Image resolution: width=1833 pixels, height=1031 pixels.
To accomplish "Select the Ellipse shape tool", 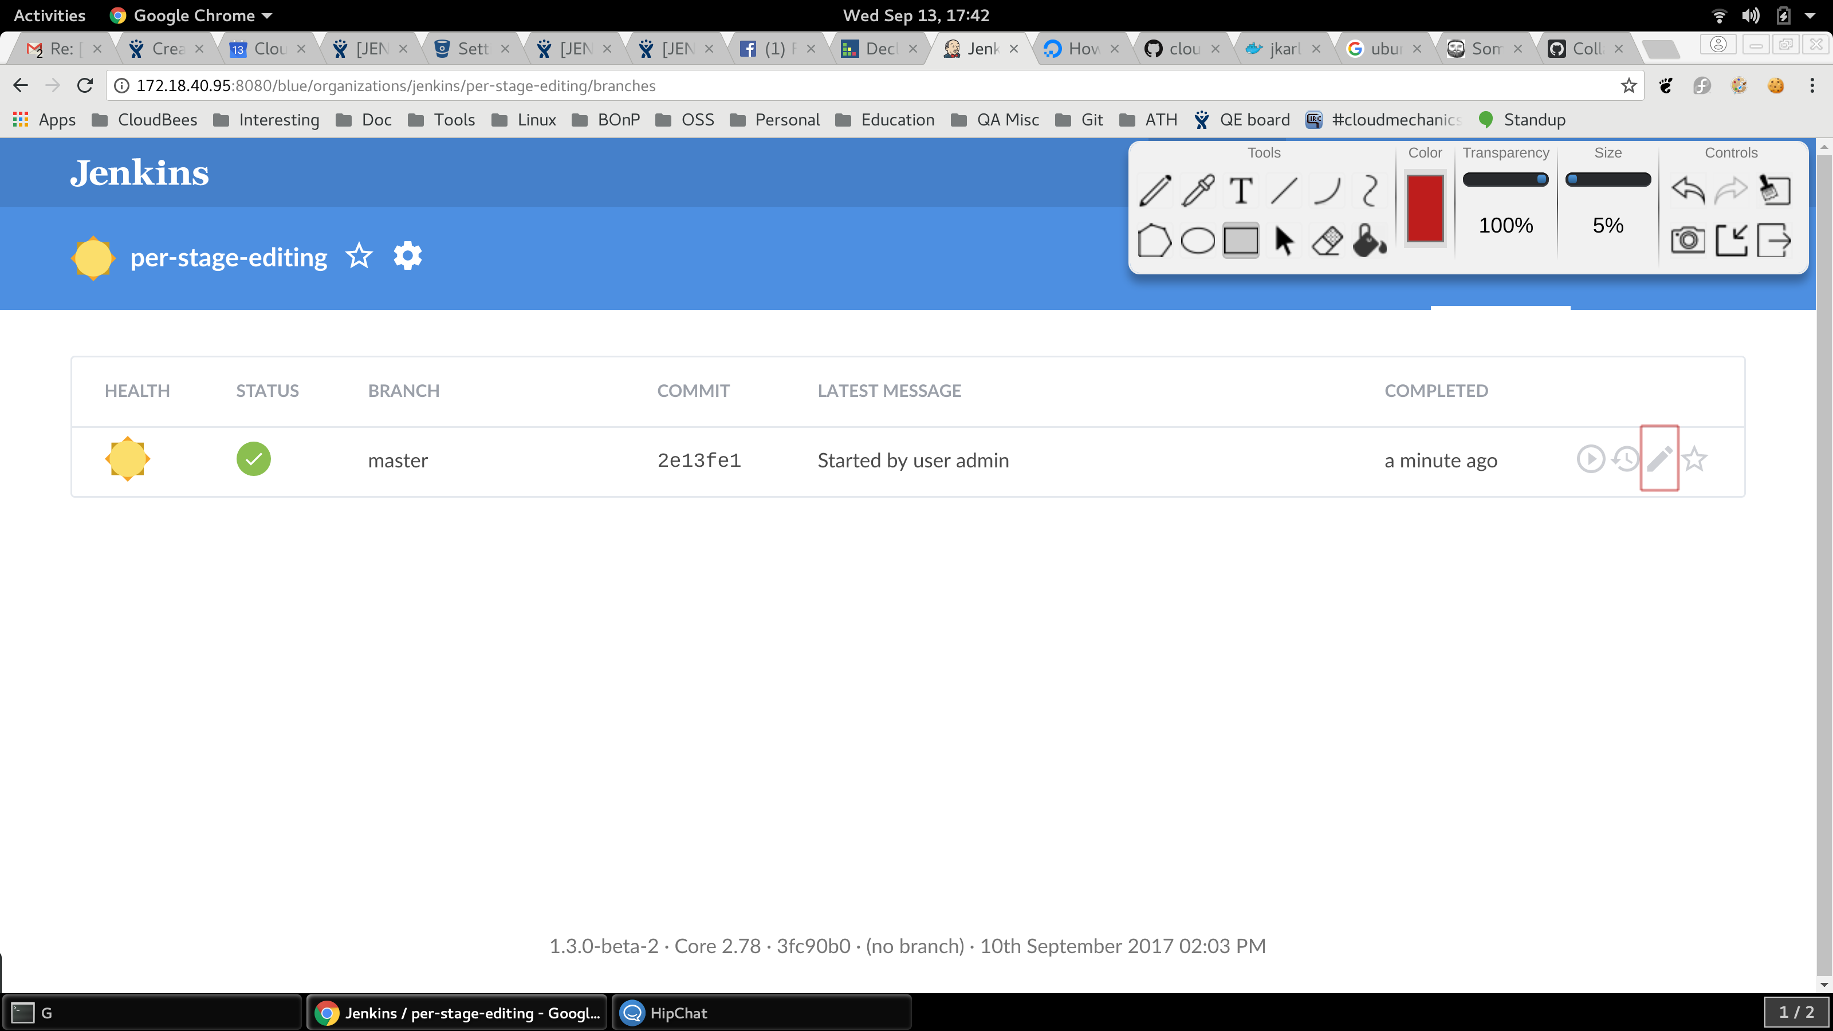I will 1198,241.
